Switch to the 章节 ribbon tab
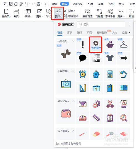The width and height of the screenshot is (136, 149). pos(121,4)
